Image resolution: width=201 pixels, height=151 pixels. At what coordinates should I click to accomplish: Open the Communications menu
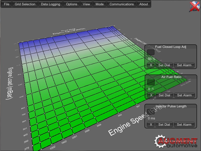[121, 4]
